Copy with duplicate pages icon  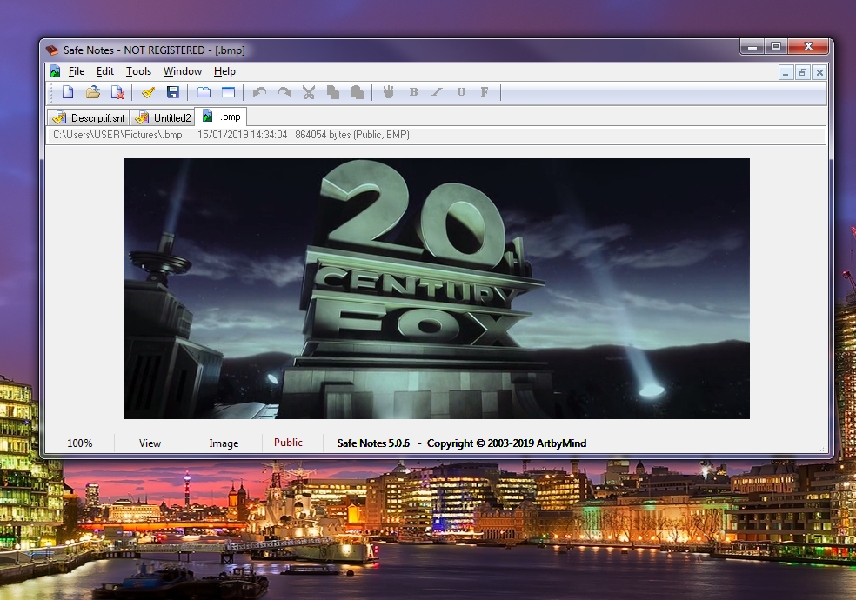tap(333, 92)
